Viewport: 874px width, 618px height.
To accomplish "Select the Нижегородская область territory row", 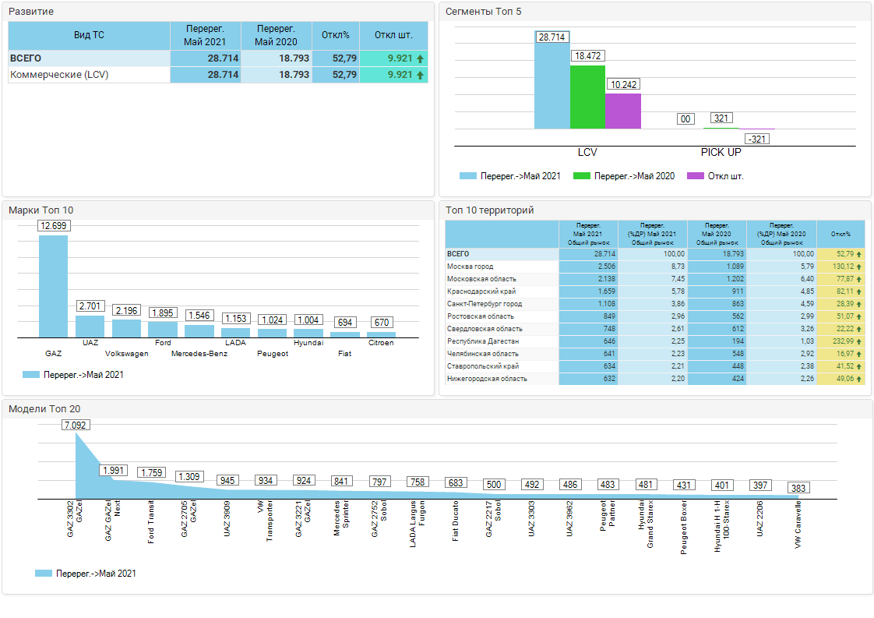I will pyautogui.click(x=487, y=379).
